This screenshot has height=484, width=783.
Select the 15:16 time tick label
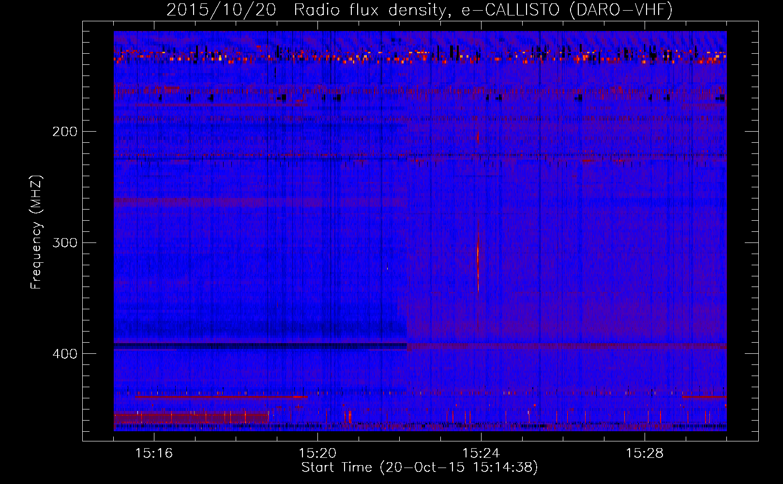tap(154, 454)
